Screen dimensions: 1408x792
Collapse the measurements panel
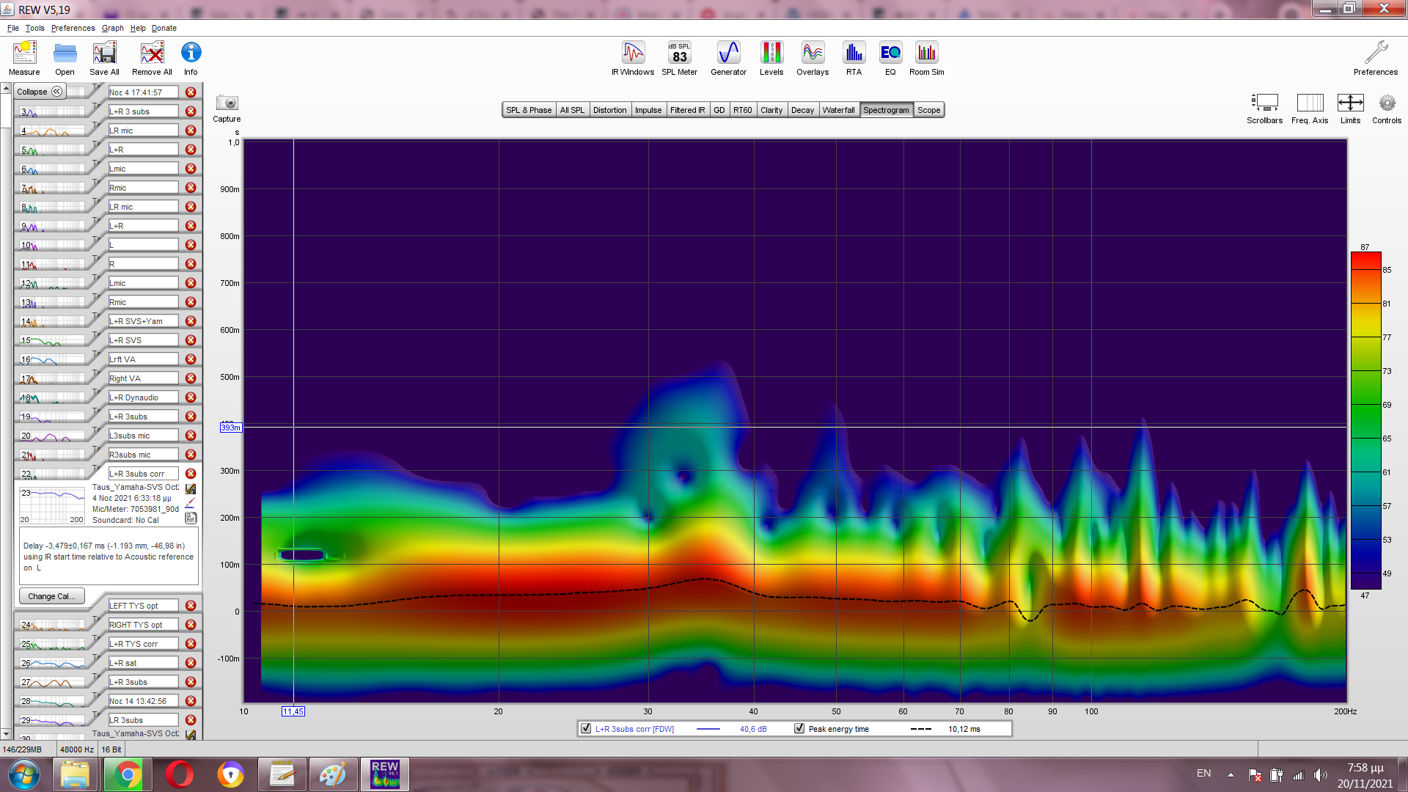coord(40,92)
